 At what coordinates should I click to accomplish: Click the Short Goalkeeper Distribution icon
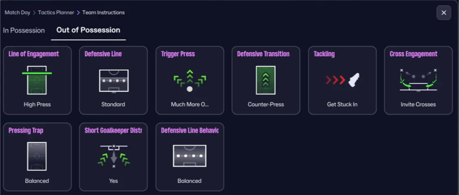click(113, 156)
